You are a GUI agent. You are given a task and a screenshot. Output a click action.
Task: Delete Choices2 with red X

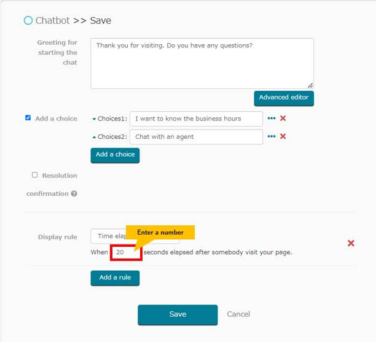(283, 136)
